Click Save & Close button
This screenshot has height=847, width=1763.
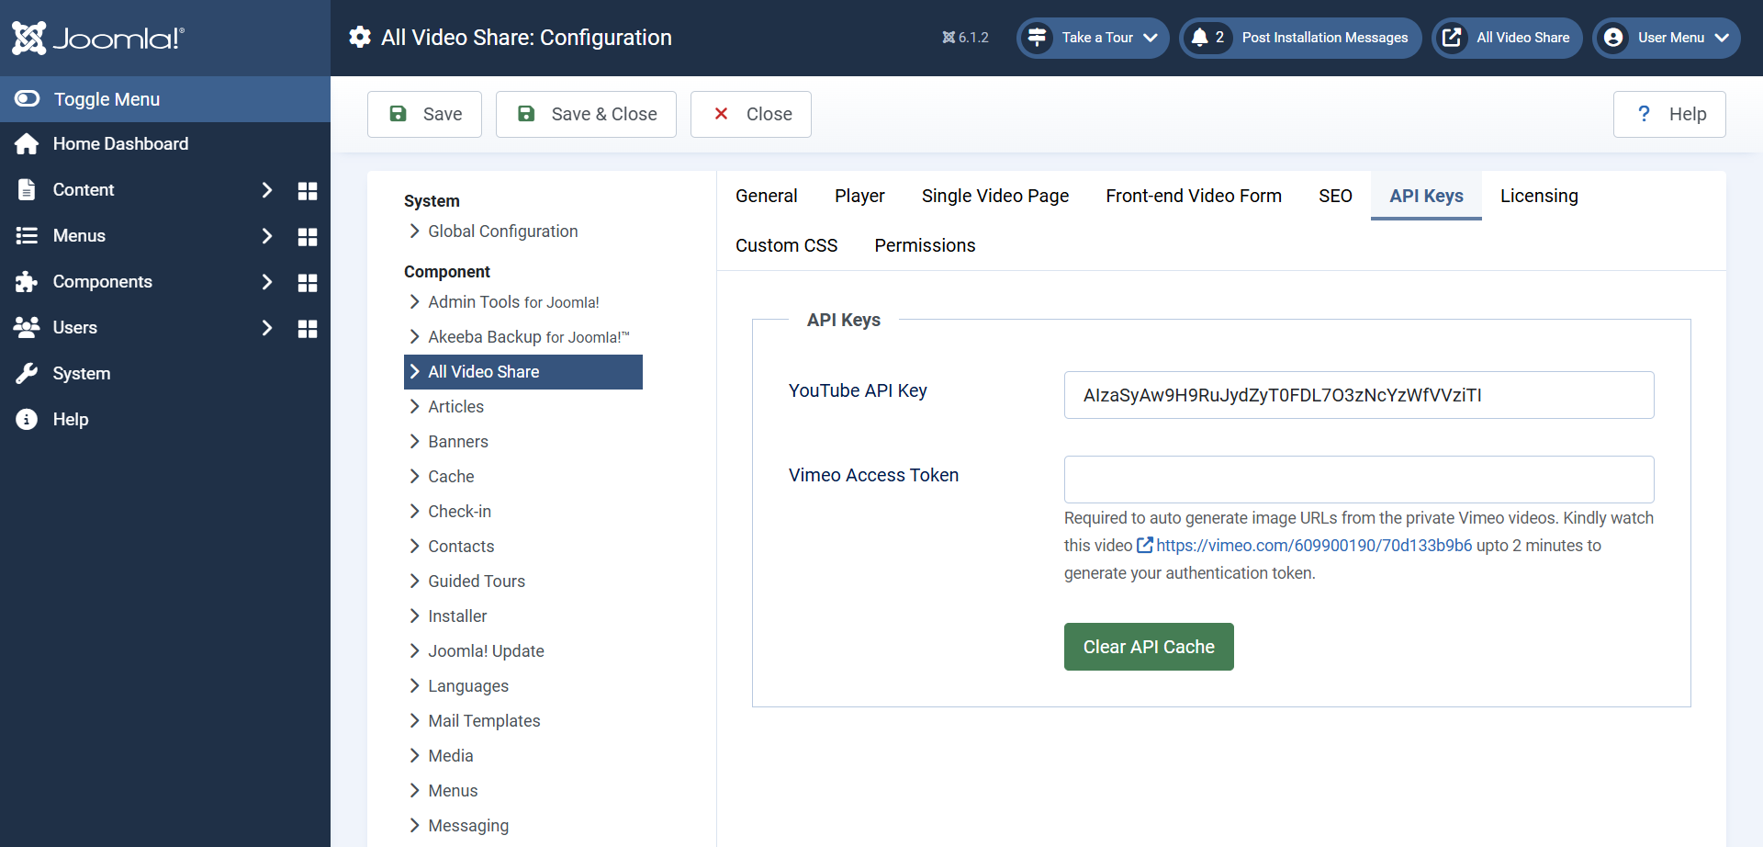tap(586, 114)
